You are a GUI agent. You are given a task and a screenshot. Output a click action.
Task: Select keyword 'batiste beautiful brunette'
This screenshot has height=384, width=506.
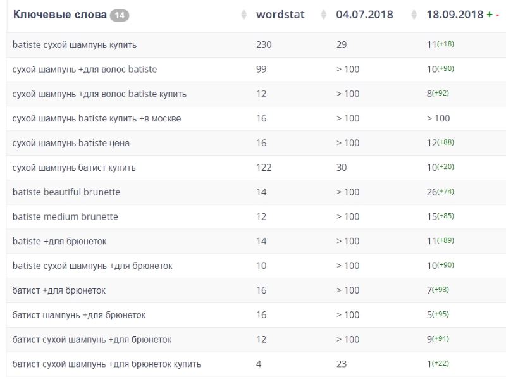(x=66, y=192)
